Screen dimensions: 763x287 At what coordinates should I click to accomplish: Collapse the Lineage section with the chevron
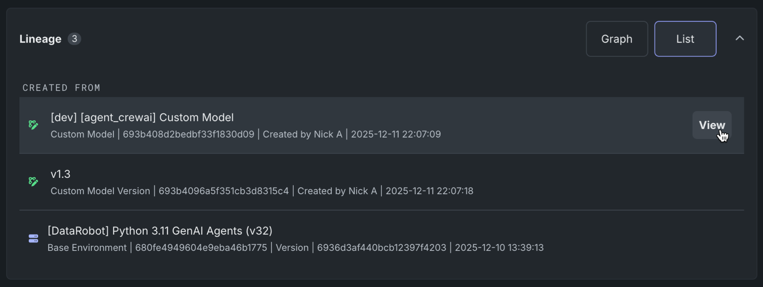tap(739, 38)
